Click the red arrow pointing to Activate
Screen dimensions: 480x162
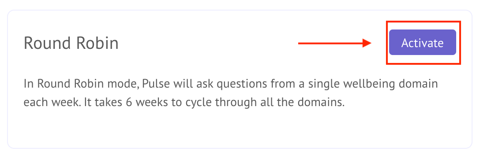(x=334, y=43)
